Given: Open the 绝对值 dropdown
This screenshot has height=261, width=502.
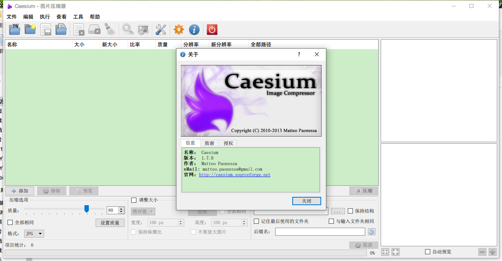Looking at the screenshot, I should click(143, 211).
